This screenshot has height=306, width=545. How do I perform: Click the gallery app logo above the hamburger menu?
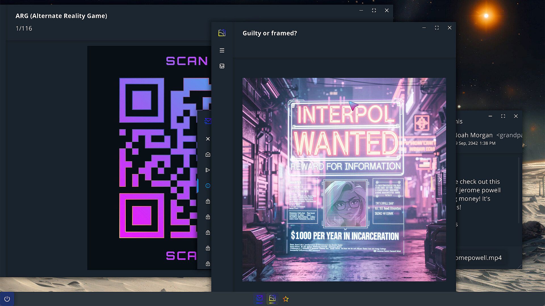pos(222,33)
